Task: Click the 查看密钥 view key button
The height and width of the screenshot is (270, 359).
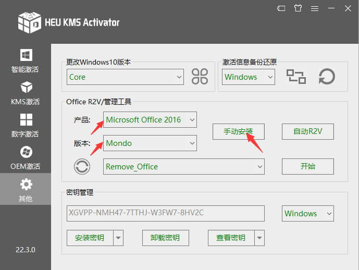Action: 231,238
